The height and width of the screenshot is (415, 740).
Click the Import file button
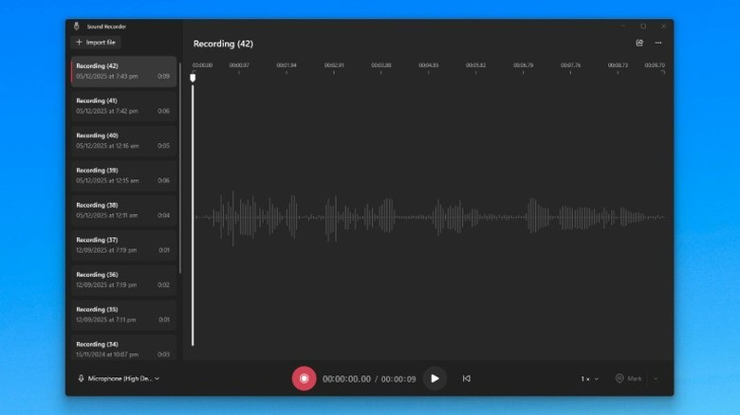pyautogui.click(x=97, y=43)
